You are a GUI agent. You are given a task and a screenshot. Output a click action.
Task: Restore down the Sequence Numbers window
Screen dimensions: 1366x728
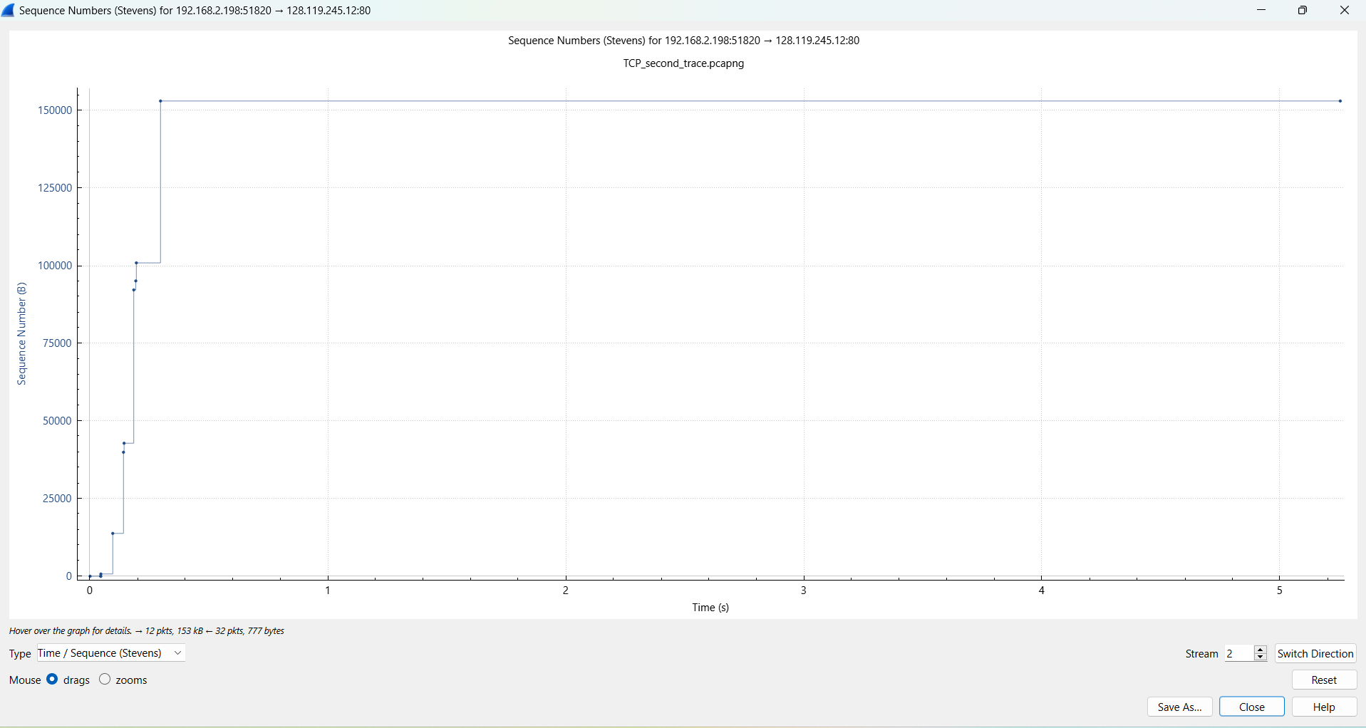[x=1303, y=11]
